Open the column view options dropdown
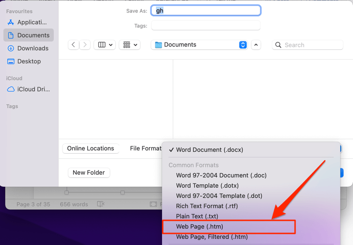 [x=105, y=45]
